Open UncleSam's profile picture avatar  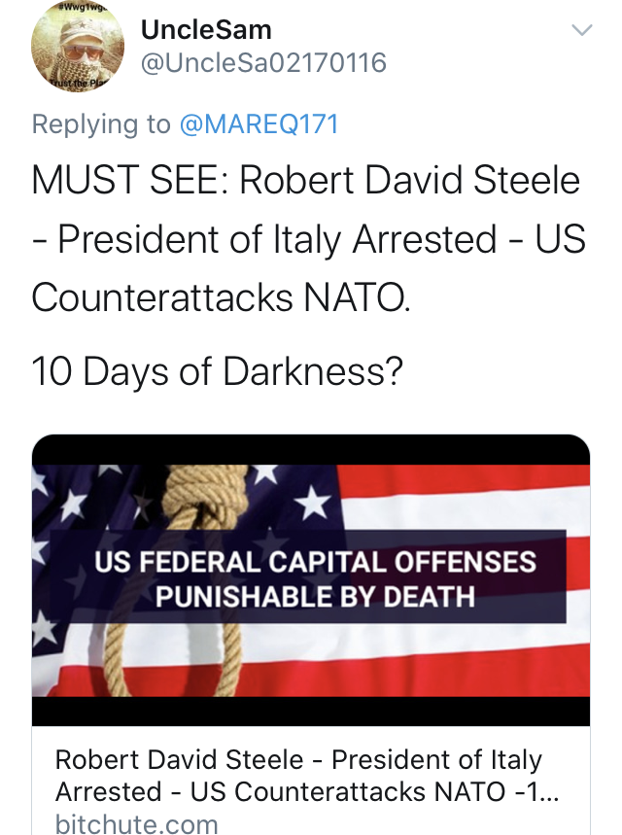(x=78, y=46)
